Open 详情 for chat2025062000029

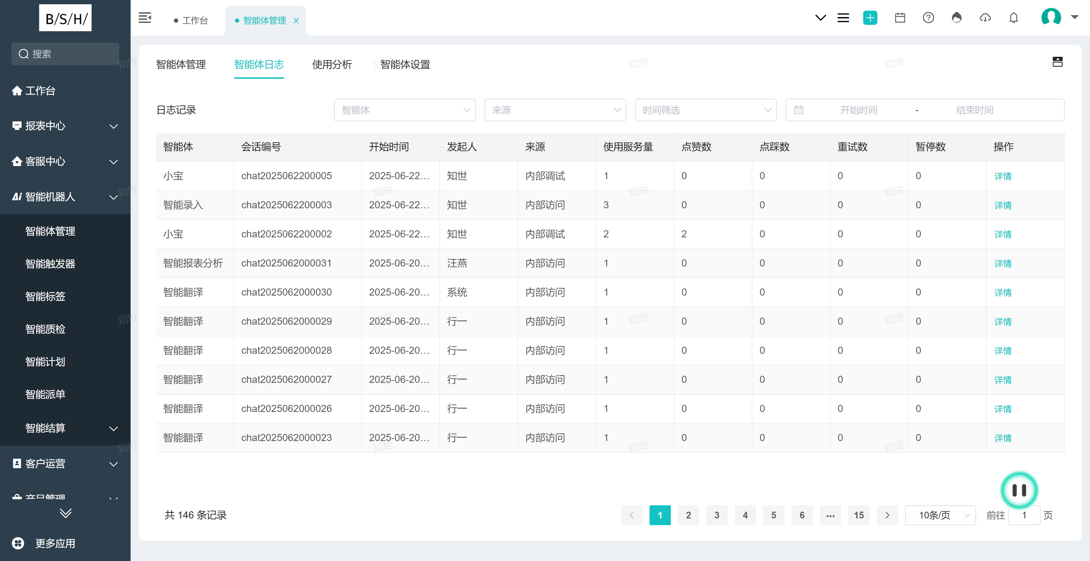(x=1002, y=322)
